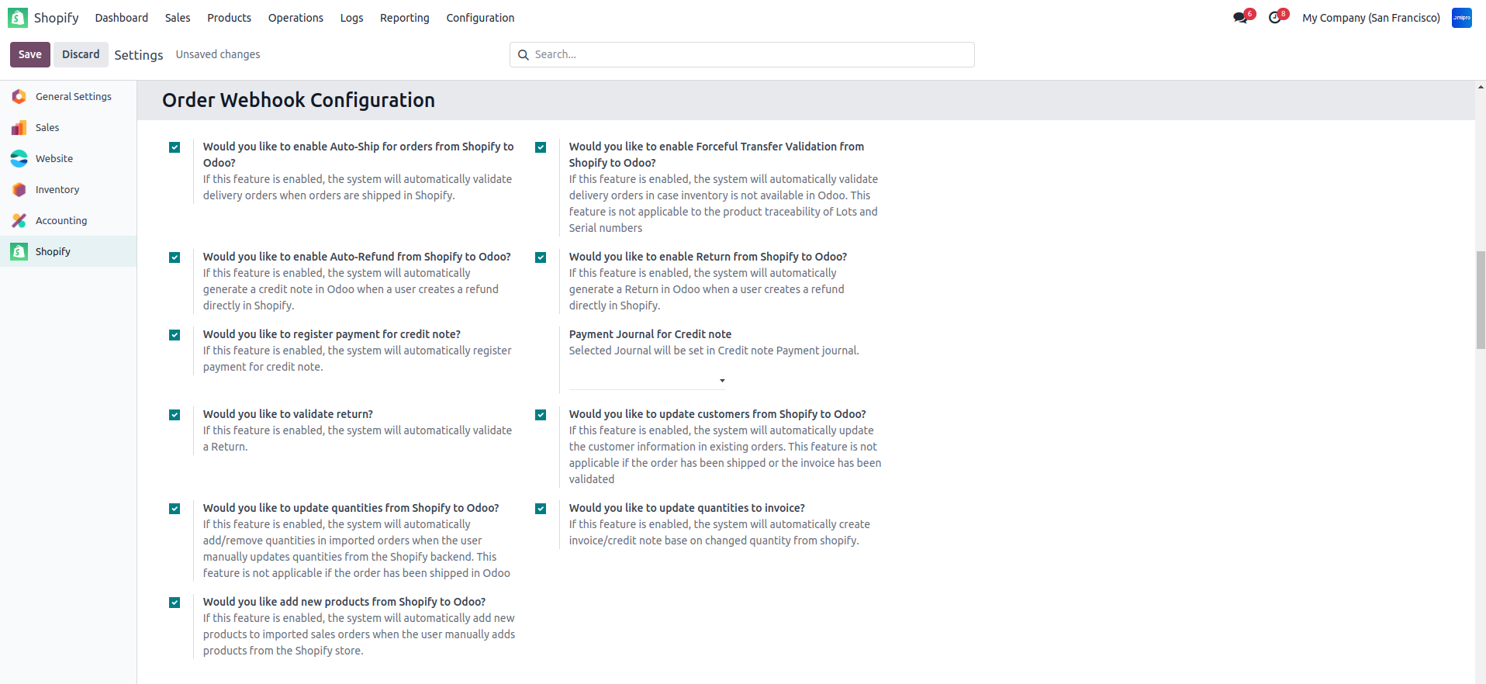The width and height of the screenshot is (1486, 684).
Task: Click the Website sidebar icon
Action: [x=19, y=158]
